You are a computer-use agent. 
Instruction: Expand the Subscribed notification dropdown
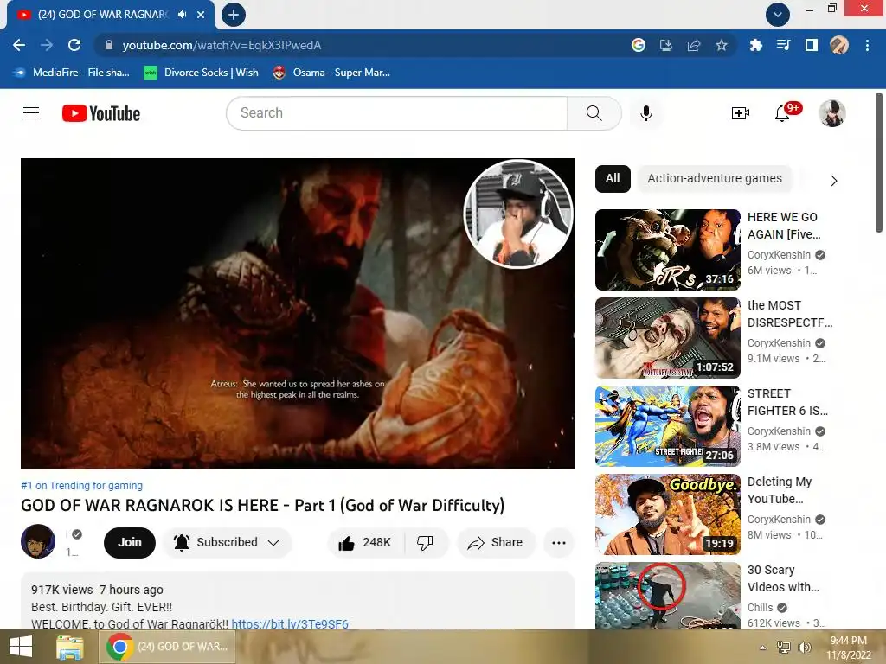click(228, 543)
